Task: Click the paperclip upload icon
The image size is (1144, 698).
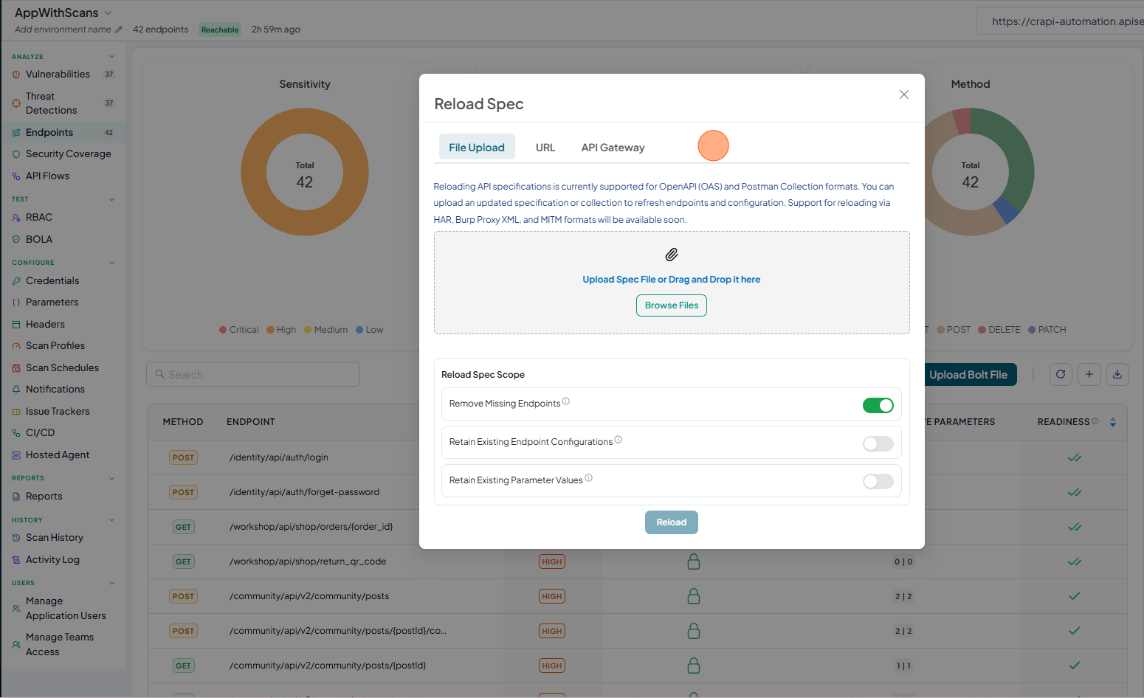Action: tap(672, 255)
